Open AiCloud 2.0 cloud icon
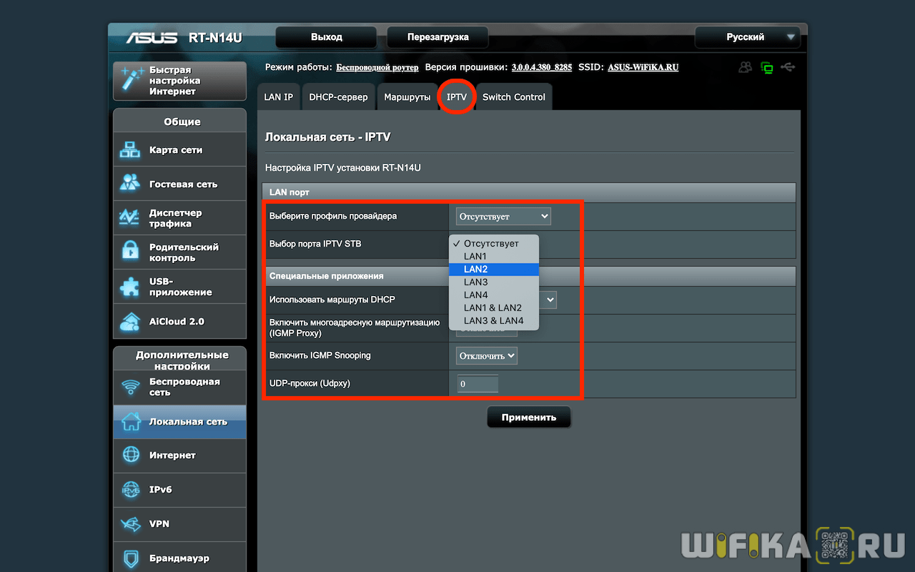This screenshot has width=915, height=572. (x=130, y=322)
